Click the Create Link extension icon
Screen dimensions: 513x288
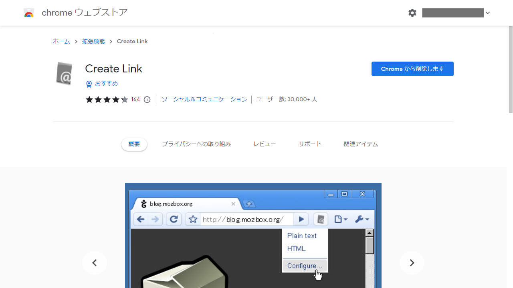click(x=64, y=74)
